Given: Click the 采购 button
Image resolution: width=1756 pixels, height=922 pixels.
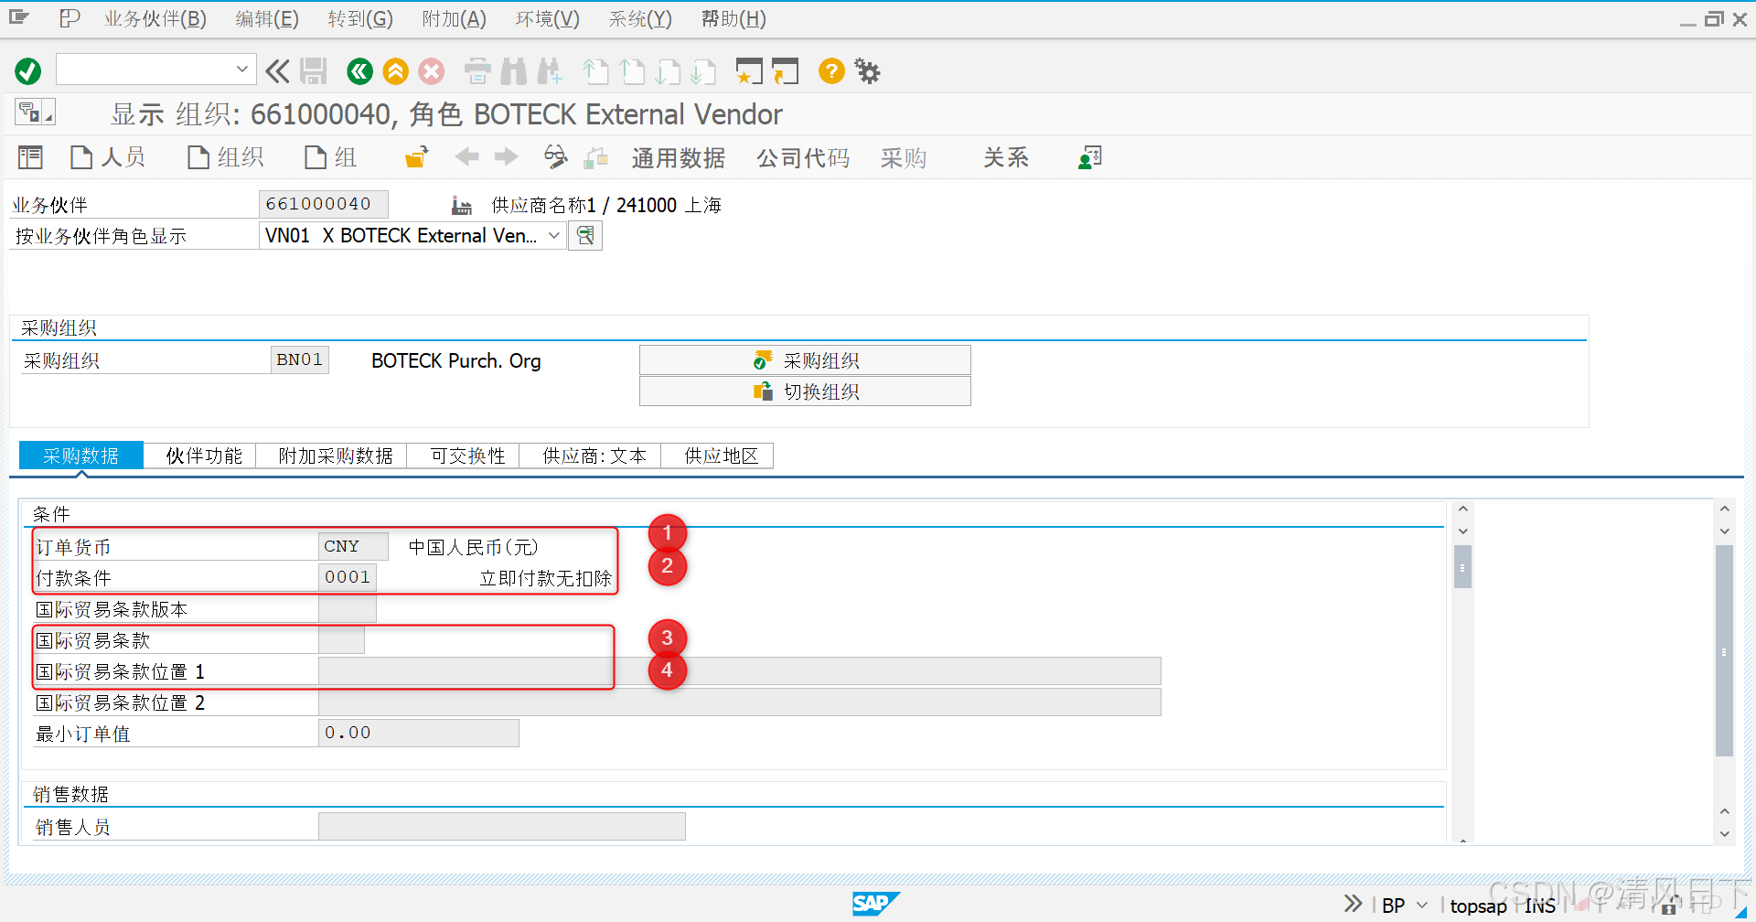Looking at the screenshot, I should [x=904, y=158].
